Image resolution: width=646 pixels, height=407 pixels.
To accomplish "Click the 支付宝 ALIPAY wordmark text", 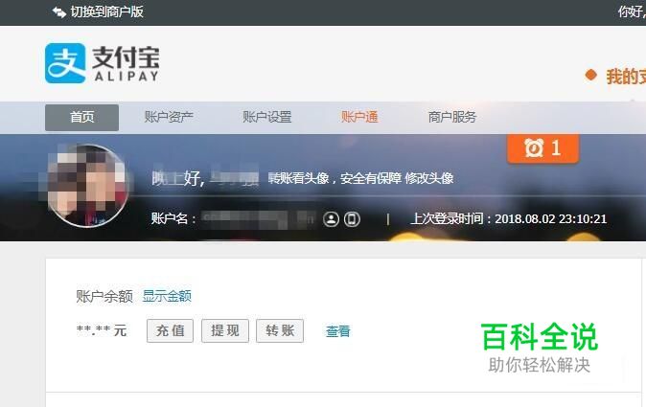I will [127, 64].
